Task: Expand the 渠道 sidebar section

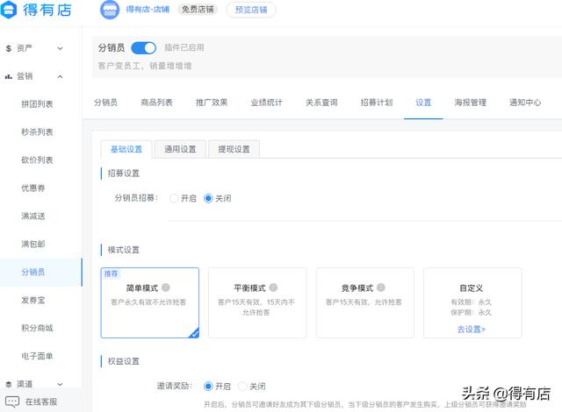Action: coord(60,384)
